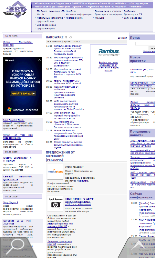Open the Журнал menu item

coord(92,3)
